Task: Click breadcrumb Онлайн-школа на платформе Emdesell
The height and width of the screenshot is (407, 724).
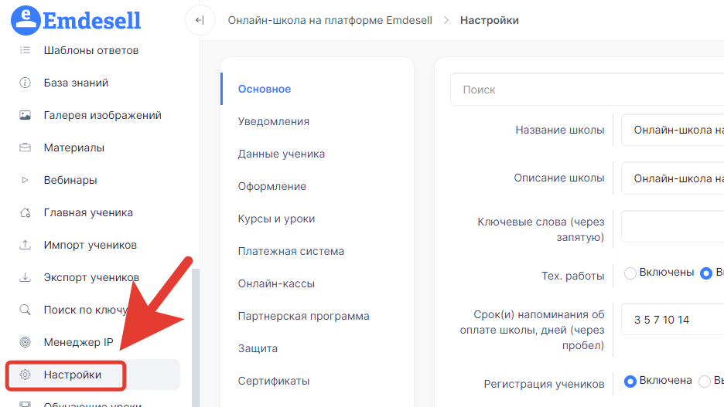Action: (330, 20)
